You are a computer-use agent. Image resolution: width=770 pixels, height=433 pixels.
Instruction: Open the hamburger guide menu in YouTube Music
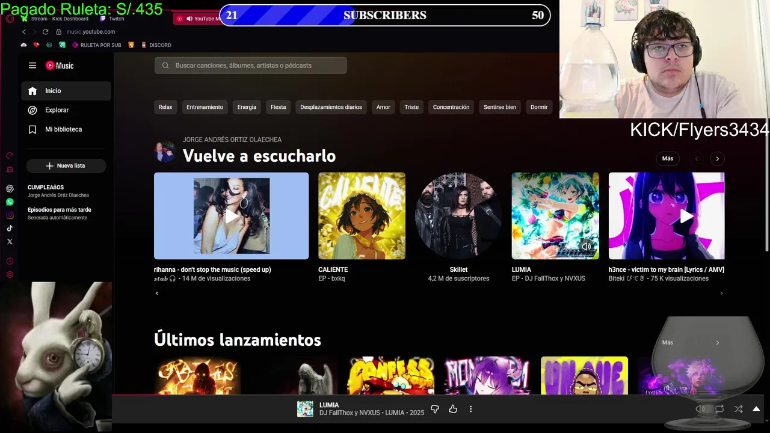pos(32,66)
